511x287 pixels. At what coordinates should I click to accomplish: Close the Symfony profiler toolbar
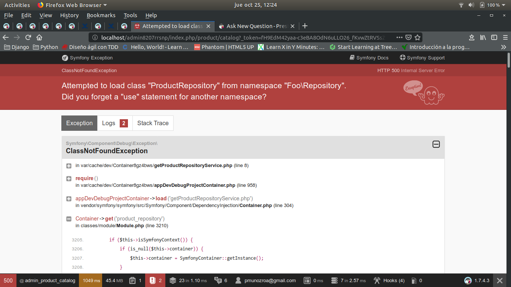coord(499,280)
